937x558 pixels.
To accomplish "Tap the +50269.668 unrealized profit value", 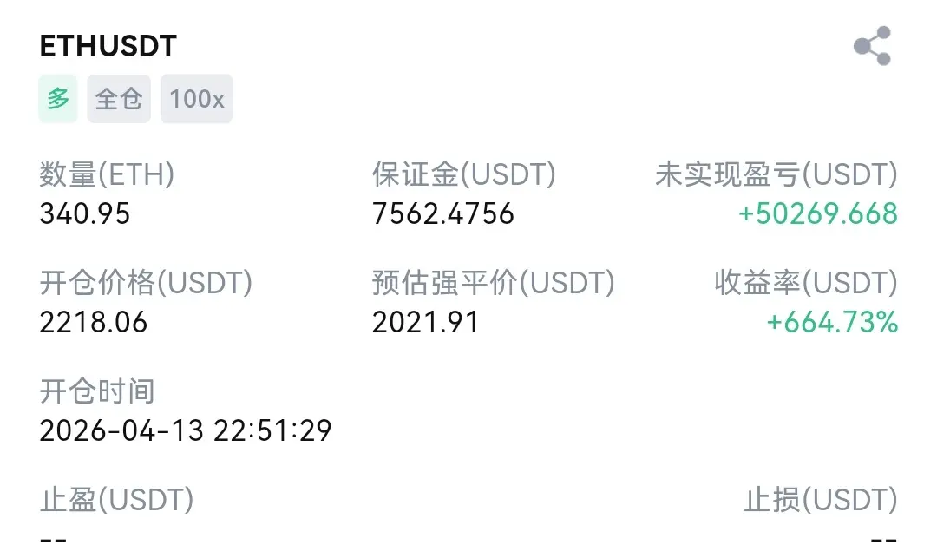I will pos(817,213).
